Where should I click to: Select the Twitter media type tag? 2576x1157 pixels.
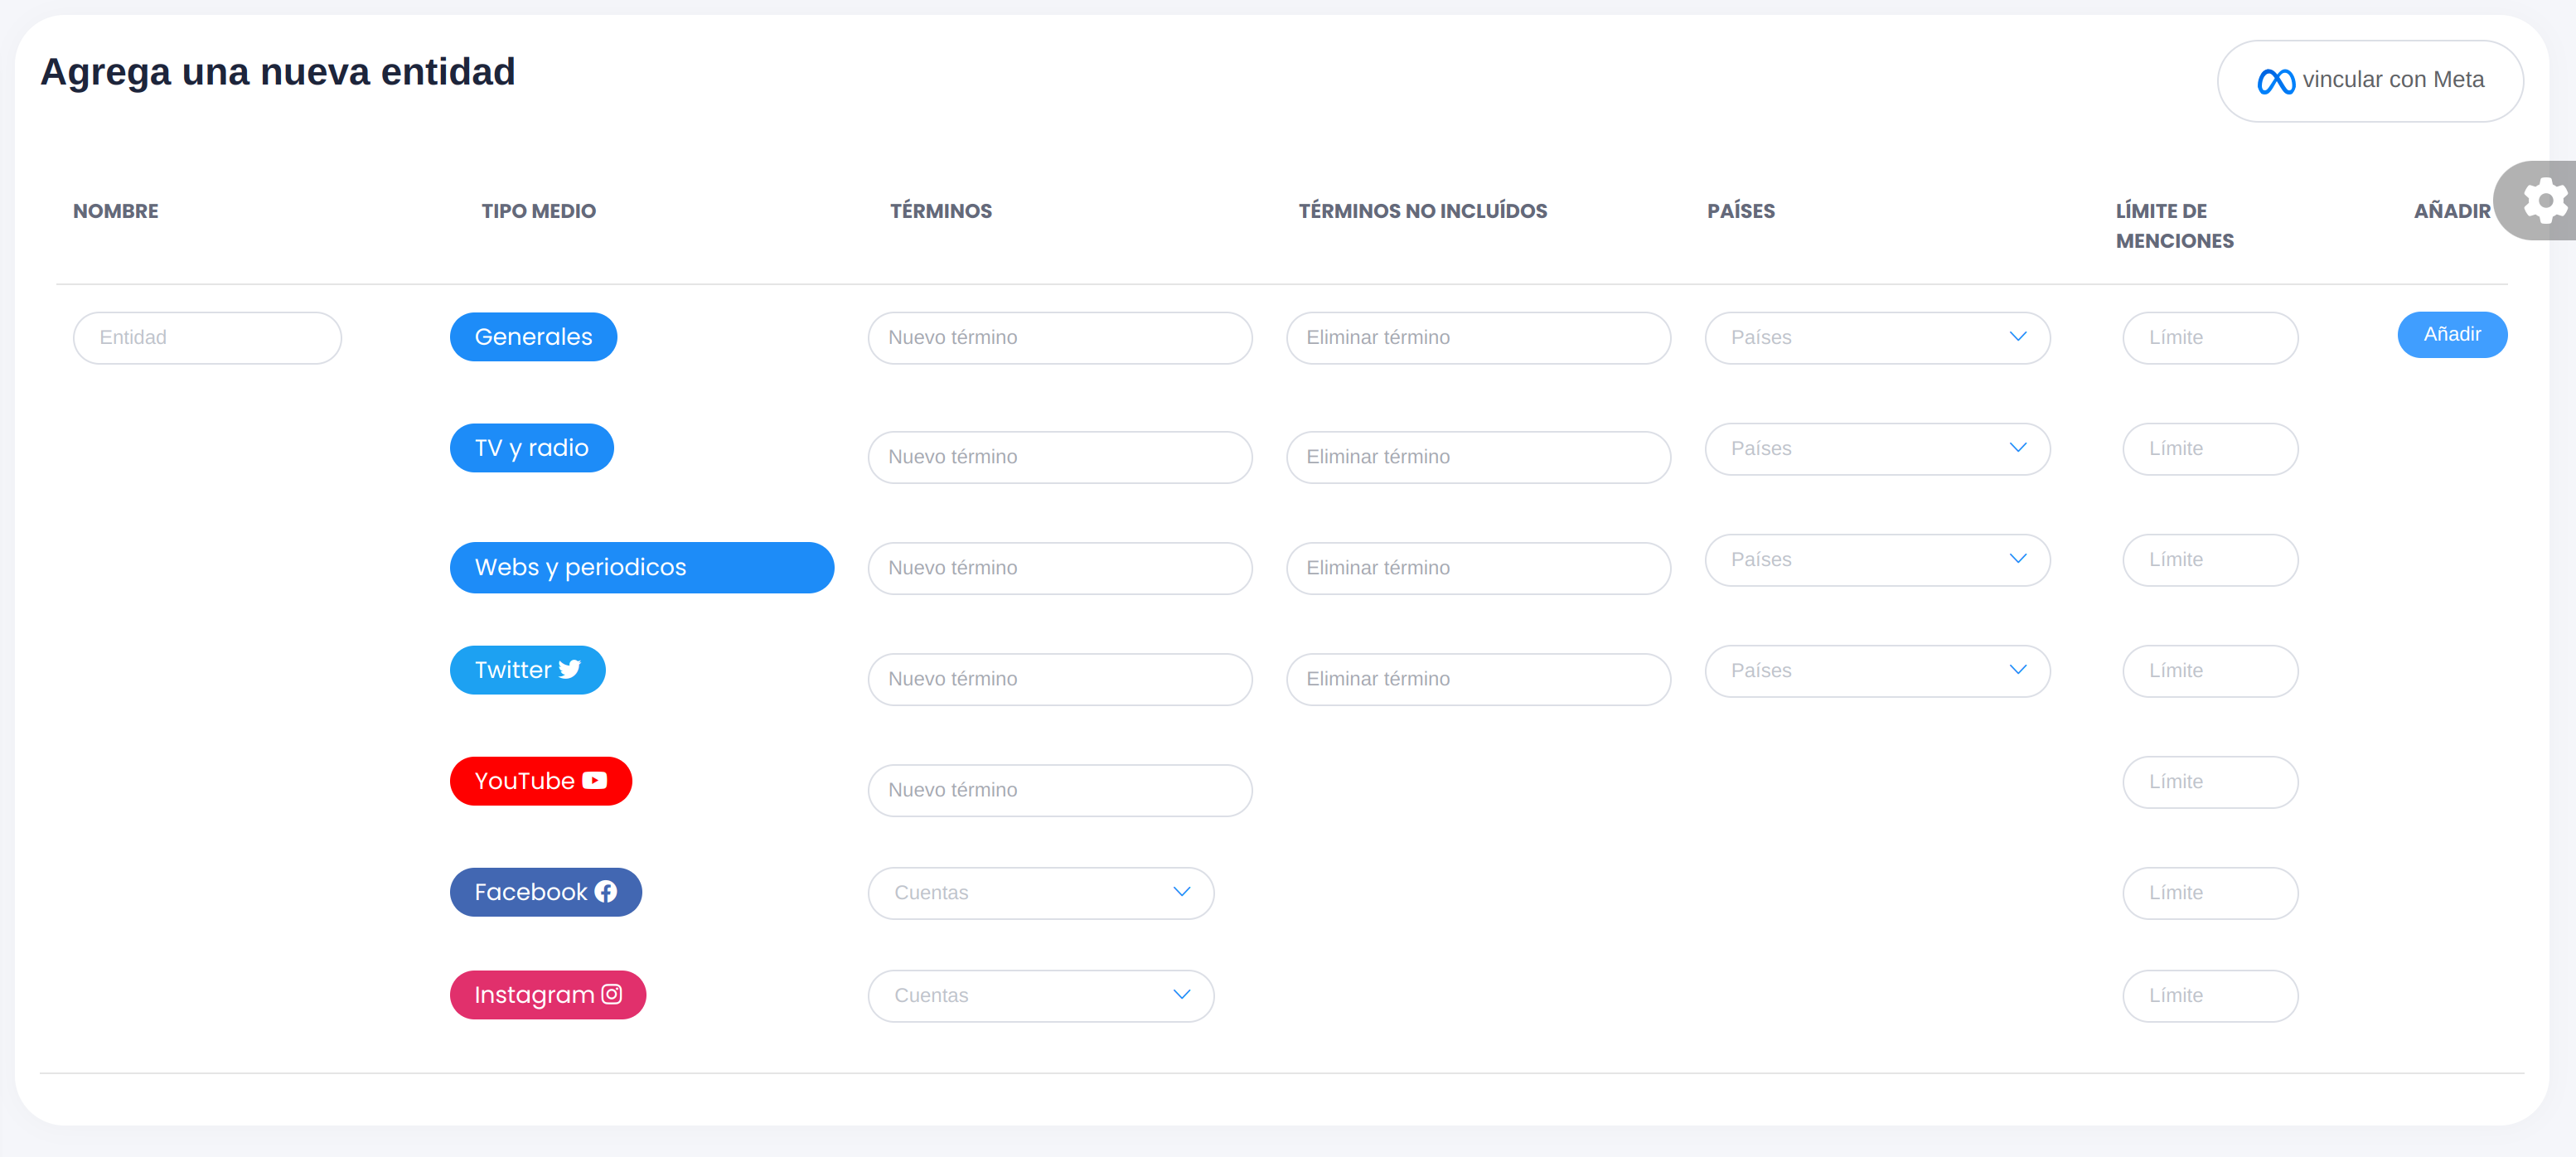coord(527,670)
